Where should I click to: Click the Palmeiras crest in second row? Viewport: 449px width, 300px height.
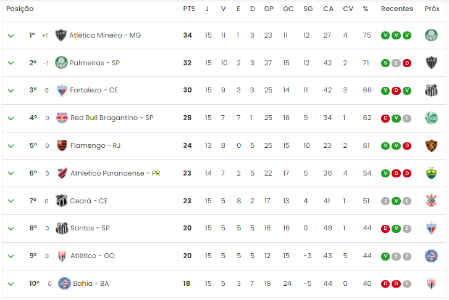coord(61,63)
